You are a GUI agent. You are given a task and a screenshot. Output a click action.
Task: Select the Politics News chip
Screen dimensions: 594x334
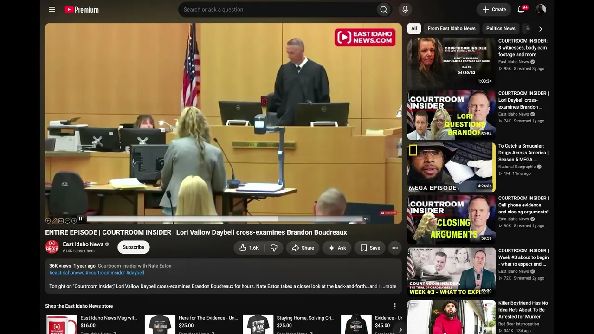501,28
